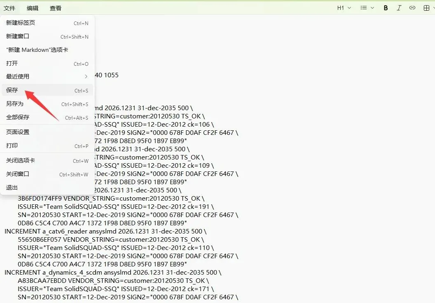The image size is (435, 303).
Task: Choose 打开 to open a file
Action: click(47, 64)
